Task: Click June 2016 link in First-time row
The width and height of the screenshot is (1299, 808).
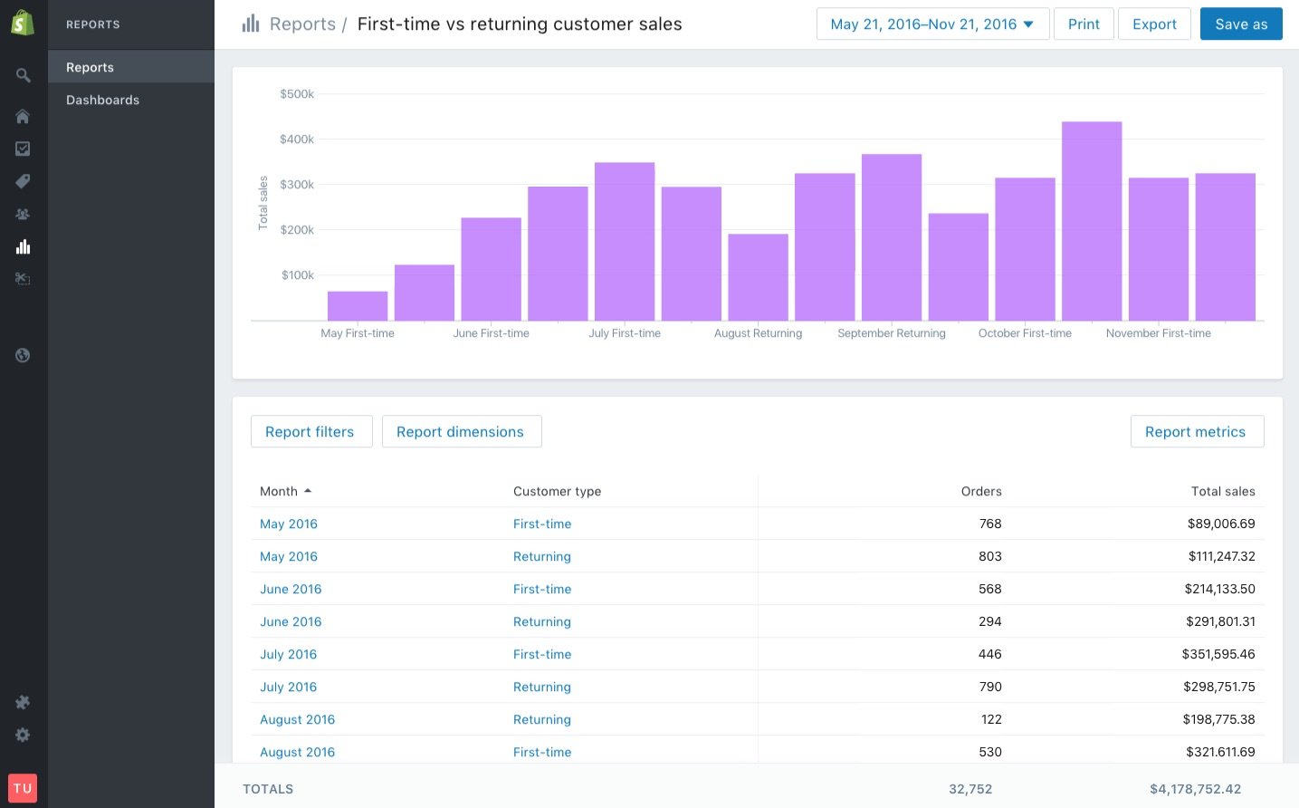Action: click(291, 589)
